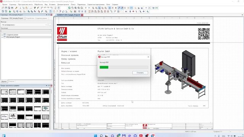
Task: Switch to the 'Список' tab
Action: [11, 81]
